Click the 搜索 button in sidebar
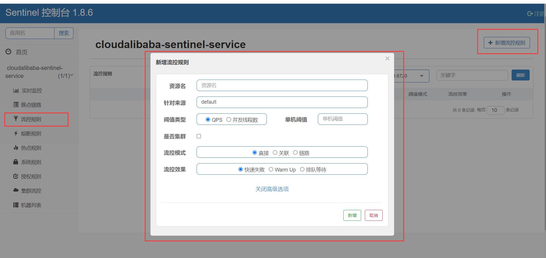 click(x=64, y=33)
